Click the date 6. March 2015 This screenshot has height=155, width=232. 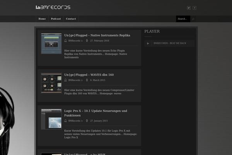pyautogui.click(x=98, y=80)
